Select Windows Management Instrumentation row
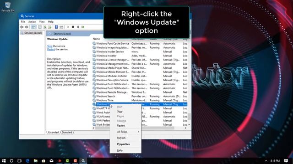 (140, 64)
